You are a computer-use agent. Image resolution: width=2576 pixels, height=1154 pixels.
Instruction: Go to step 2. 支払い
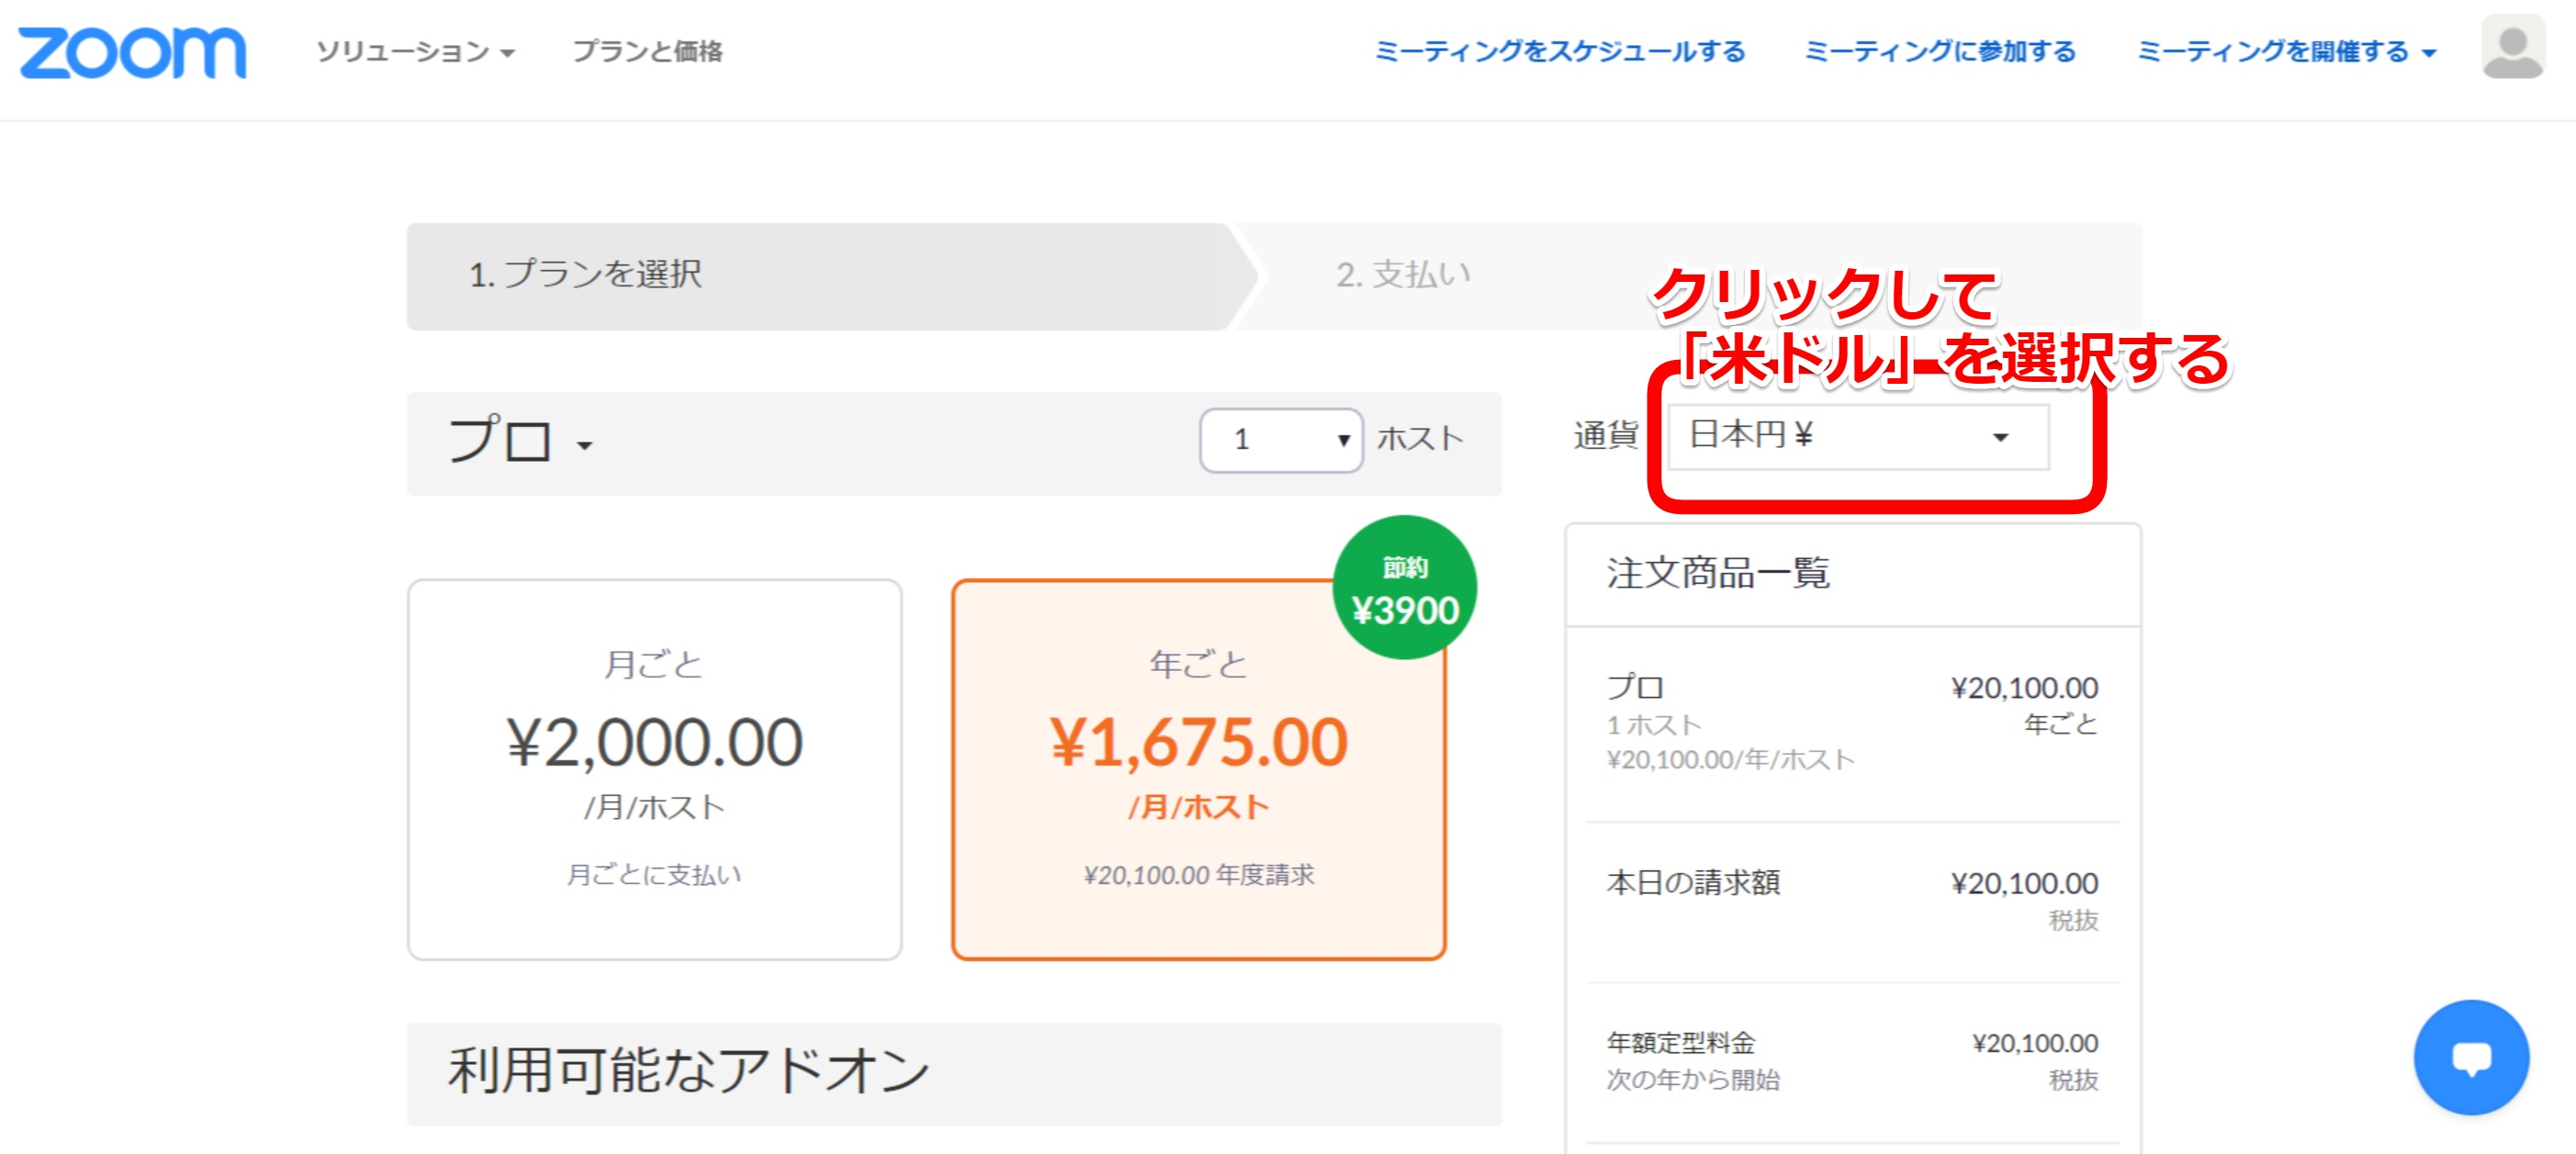pyautogui.click(x=1403, y=275)
